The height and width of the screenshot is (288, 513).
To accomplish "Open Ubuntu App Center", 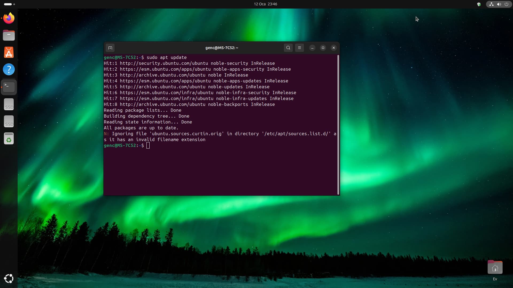I will [x=9, y=52].
